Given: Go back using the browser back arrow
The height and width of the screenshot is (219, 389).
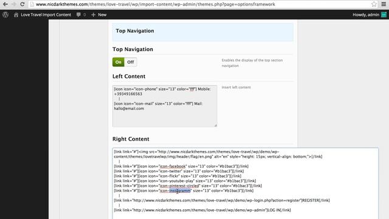Looking at the screenshot, I should click(5, 4).
